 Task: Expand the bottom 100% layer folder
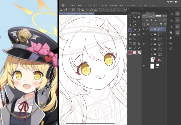click(x=151, y=54)
